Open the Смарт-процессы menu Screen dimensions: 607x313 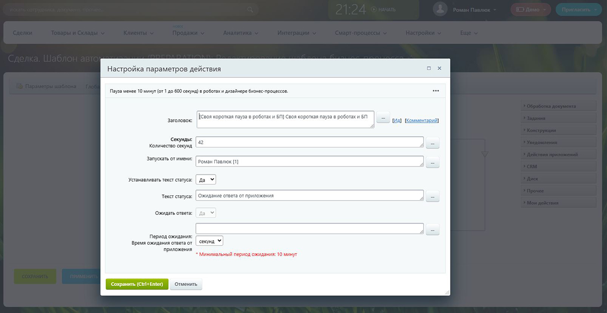pyautogui.click(x=360, y=33)
